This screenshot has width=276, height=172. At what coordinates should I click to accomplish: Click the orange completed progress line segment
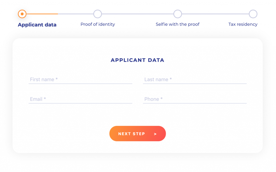tap(42, 14)
